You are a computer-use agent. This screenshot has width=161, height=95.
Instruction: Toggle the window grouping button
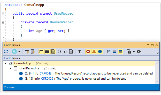[x=41, y=51]
